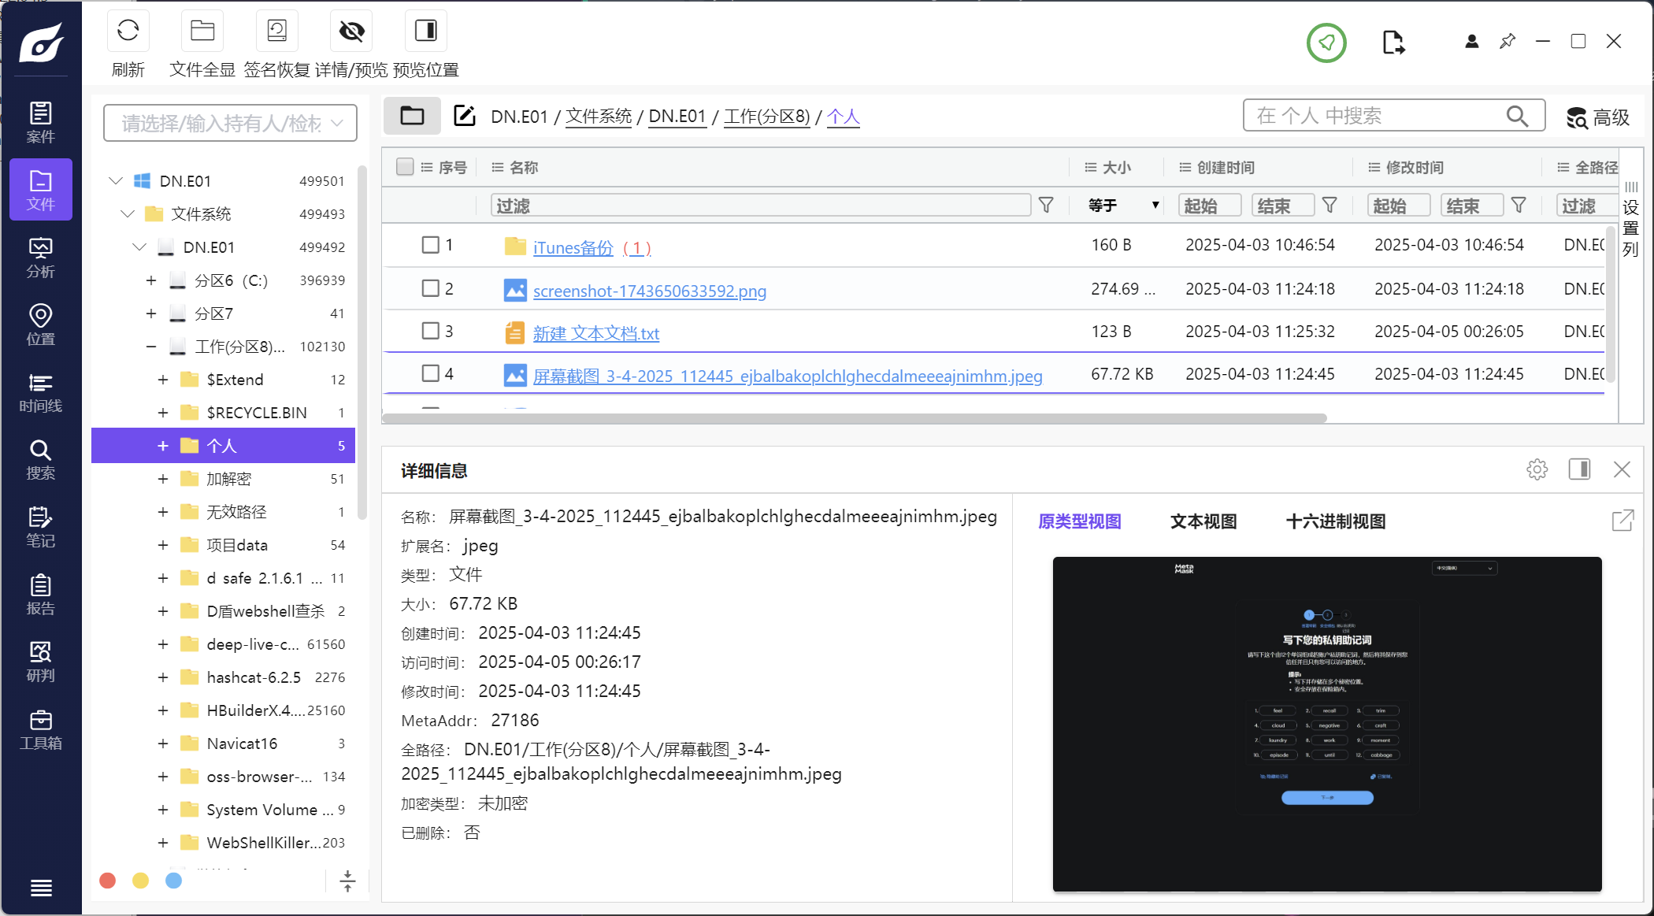Check the box for 新建 文本文档.txt row
Viewport: 1654px width, 916px height.
pos(430,331)
